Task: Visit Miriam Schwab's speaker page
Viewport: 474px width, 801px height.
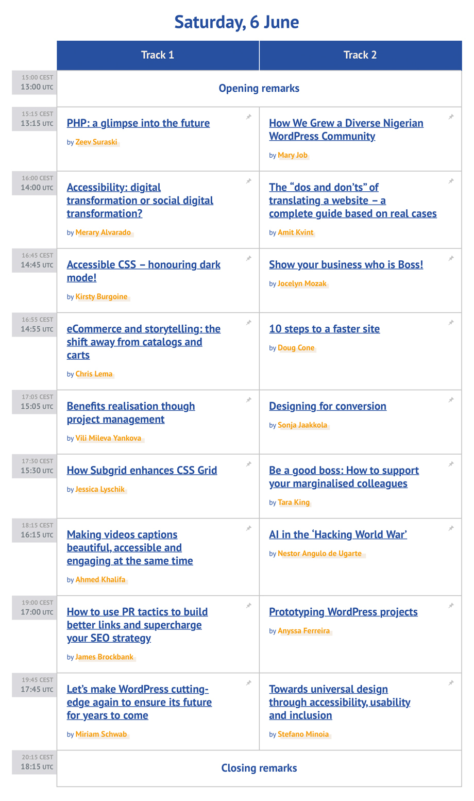Action: 101,735
